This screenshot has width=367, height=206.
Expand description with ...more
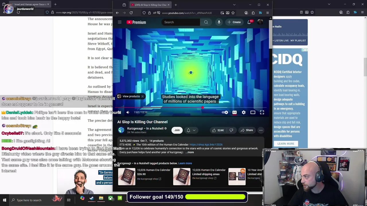coord(190,152)
